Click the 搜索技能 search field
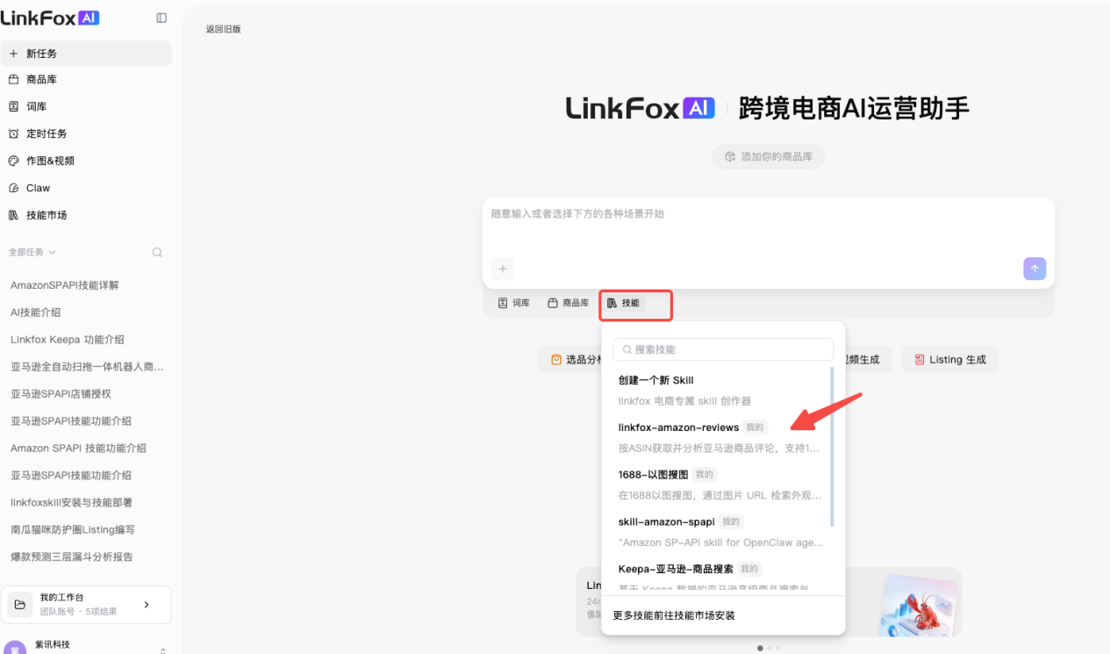The height and width of the screenshot is (654, 1110). [x=723, y=349]
